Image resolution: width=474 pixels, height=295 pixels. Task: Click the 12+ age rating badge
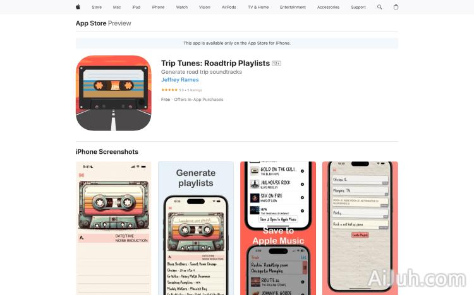(276, 64)
